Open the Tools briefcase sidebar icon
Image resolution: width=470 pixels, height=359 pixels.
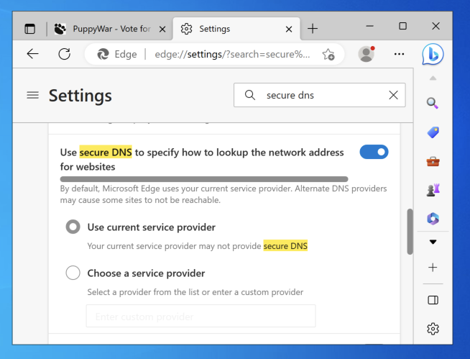433,161
